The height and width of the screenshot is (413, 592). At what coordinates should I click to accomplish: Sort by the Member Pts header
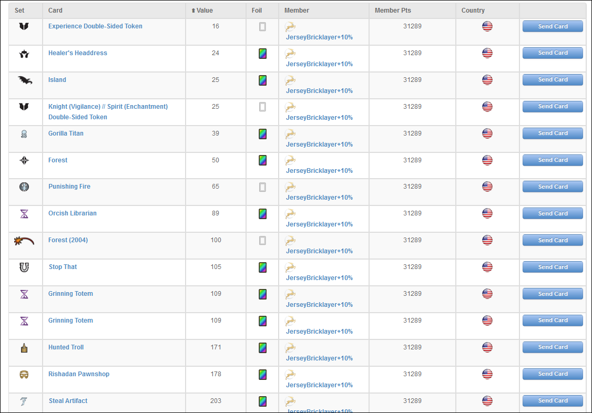click(393, 11)
